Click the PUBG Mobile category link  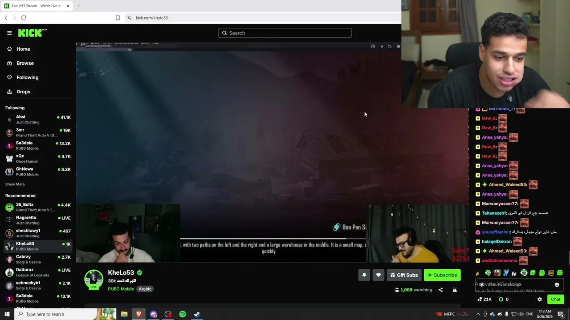point(121,289)
